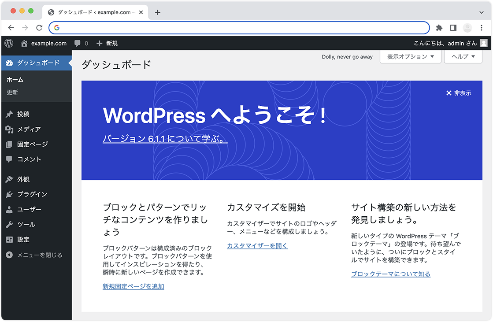The image size is (493, 322).
Task: Click the WordPress logo in admin bar
Action: 9,43
